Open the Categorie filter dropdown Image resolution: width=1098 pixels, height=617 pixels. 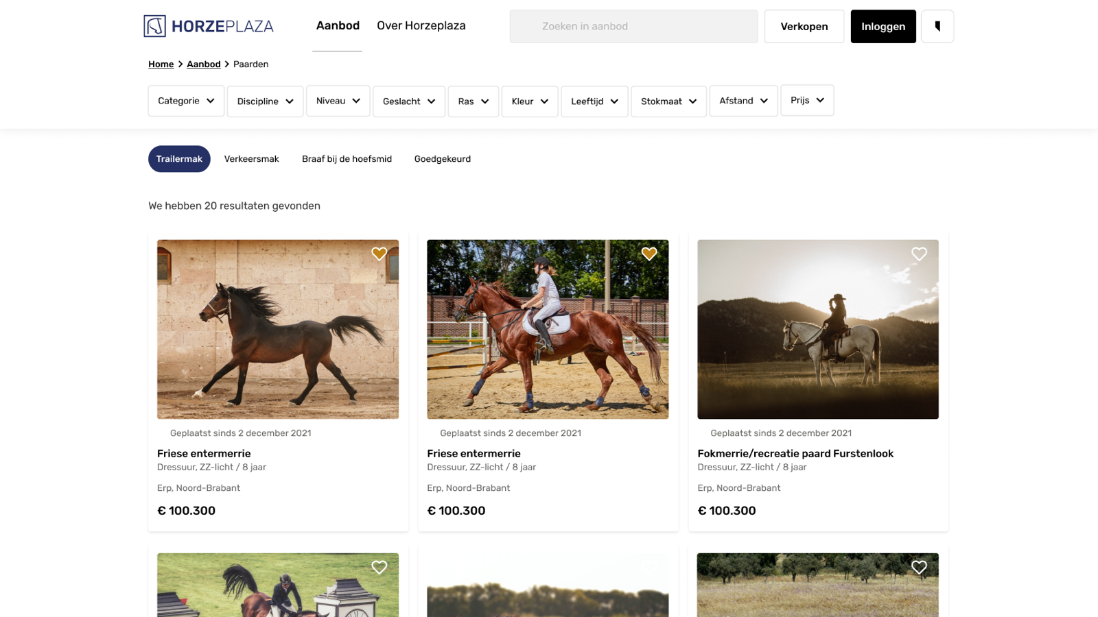[186, 101]
